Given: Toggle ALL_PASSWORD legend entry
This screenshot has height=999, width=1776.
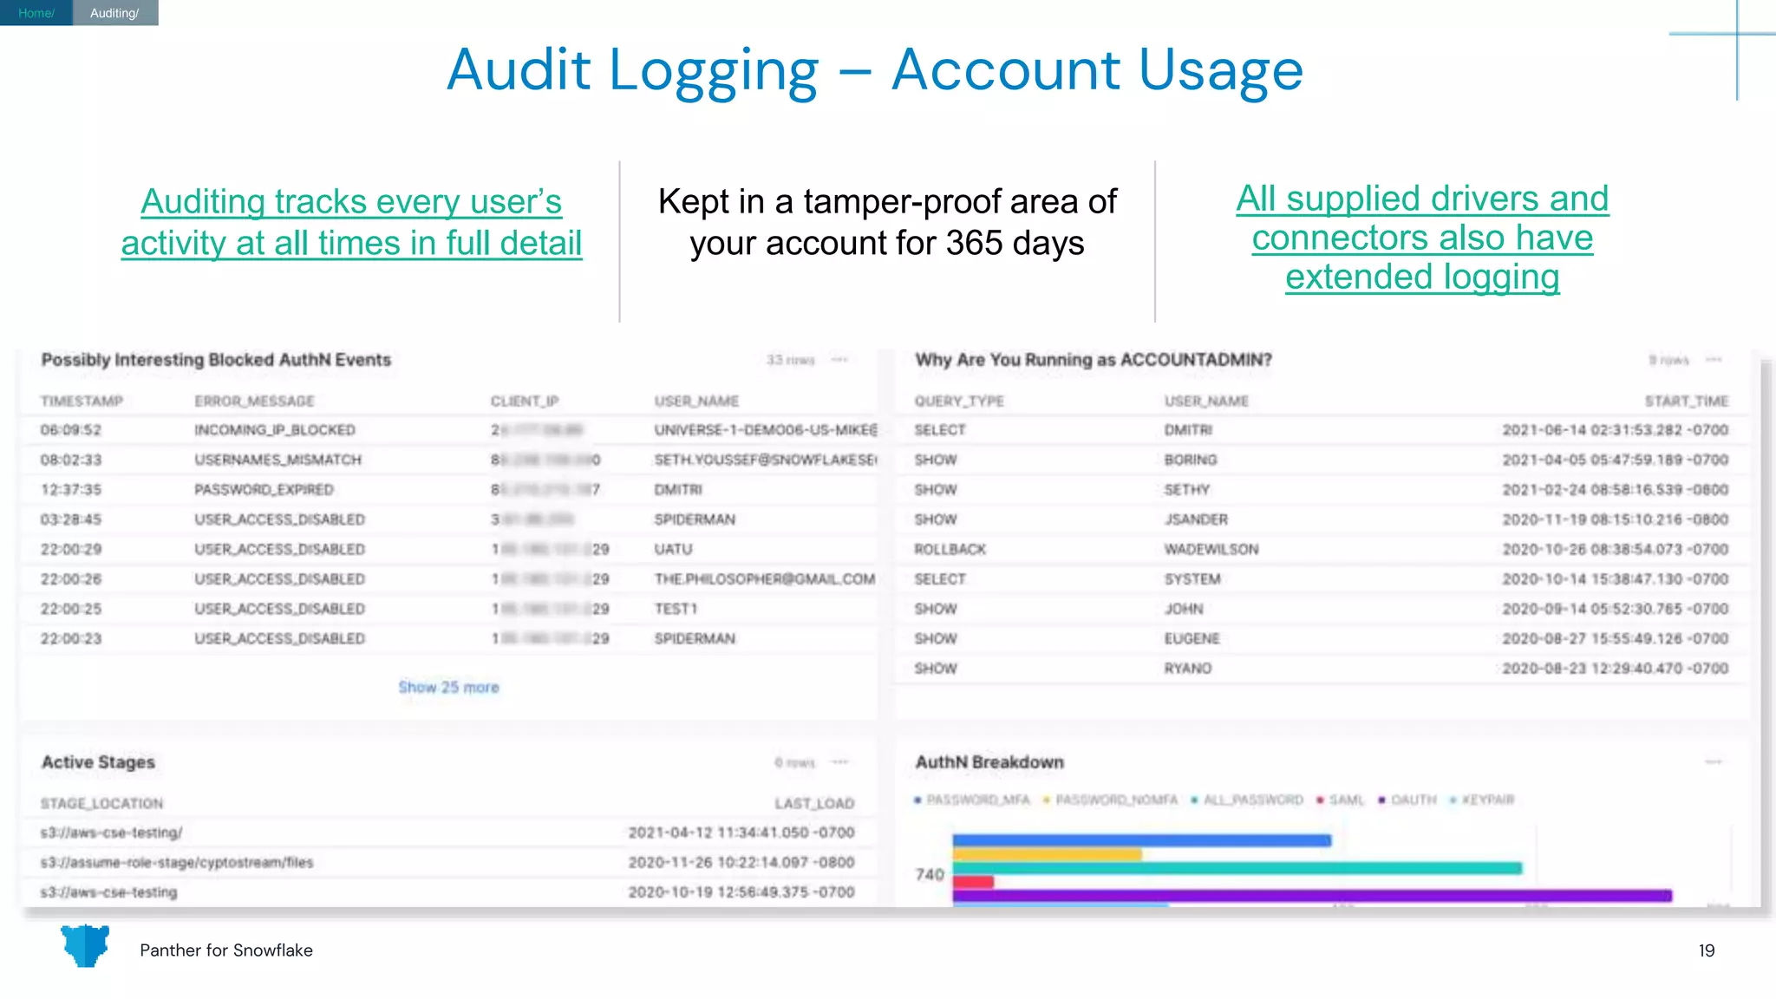Looking at the screenshot, I should click(1252, 800).
